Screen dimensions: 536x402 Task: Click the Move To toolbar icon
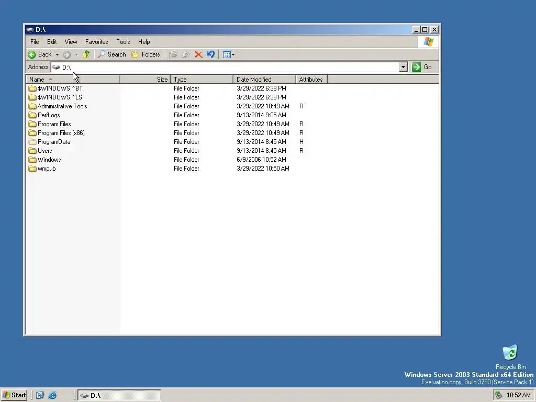pyautogui.click(x=173, y=54)
